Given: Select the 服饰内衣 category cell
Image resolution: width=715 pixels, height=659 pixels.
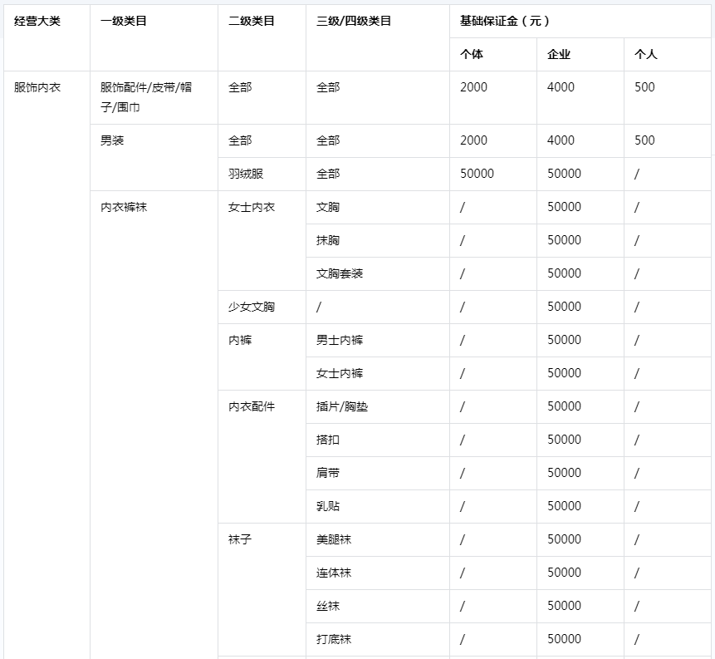Looking at the screenshot, I should (37, 87).
